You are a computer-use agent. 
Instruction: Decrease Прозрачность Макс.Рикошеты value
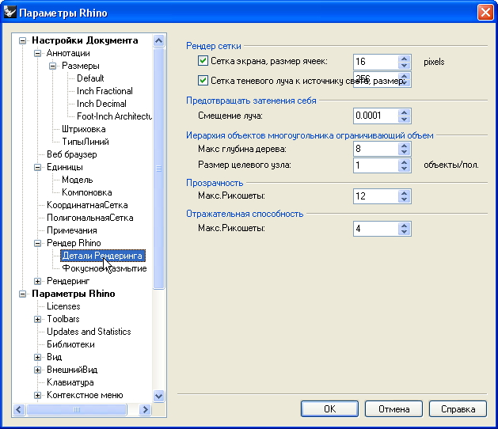point(404,199)
